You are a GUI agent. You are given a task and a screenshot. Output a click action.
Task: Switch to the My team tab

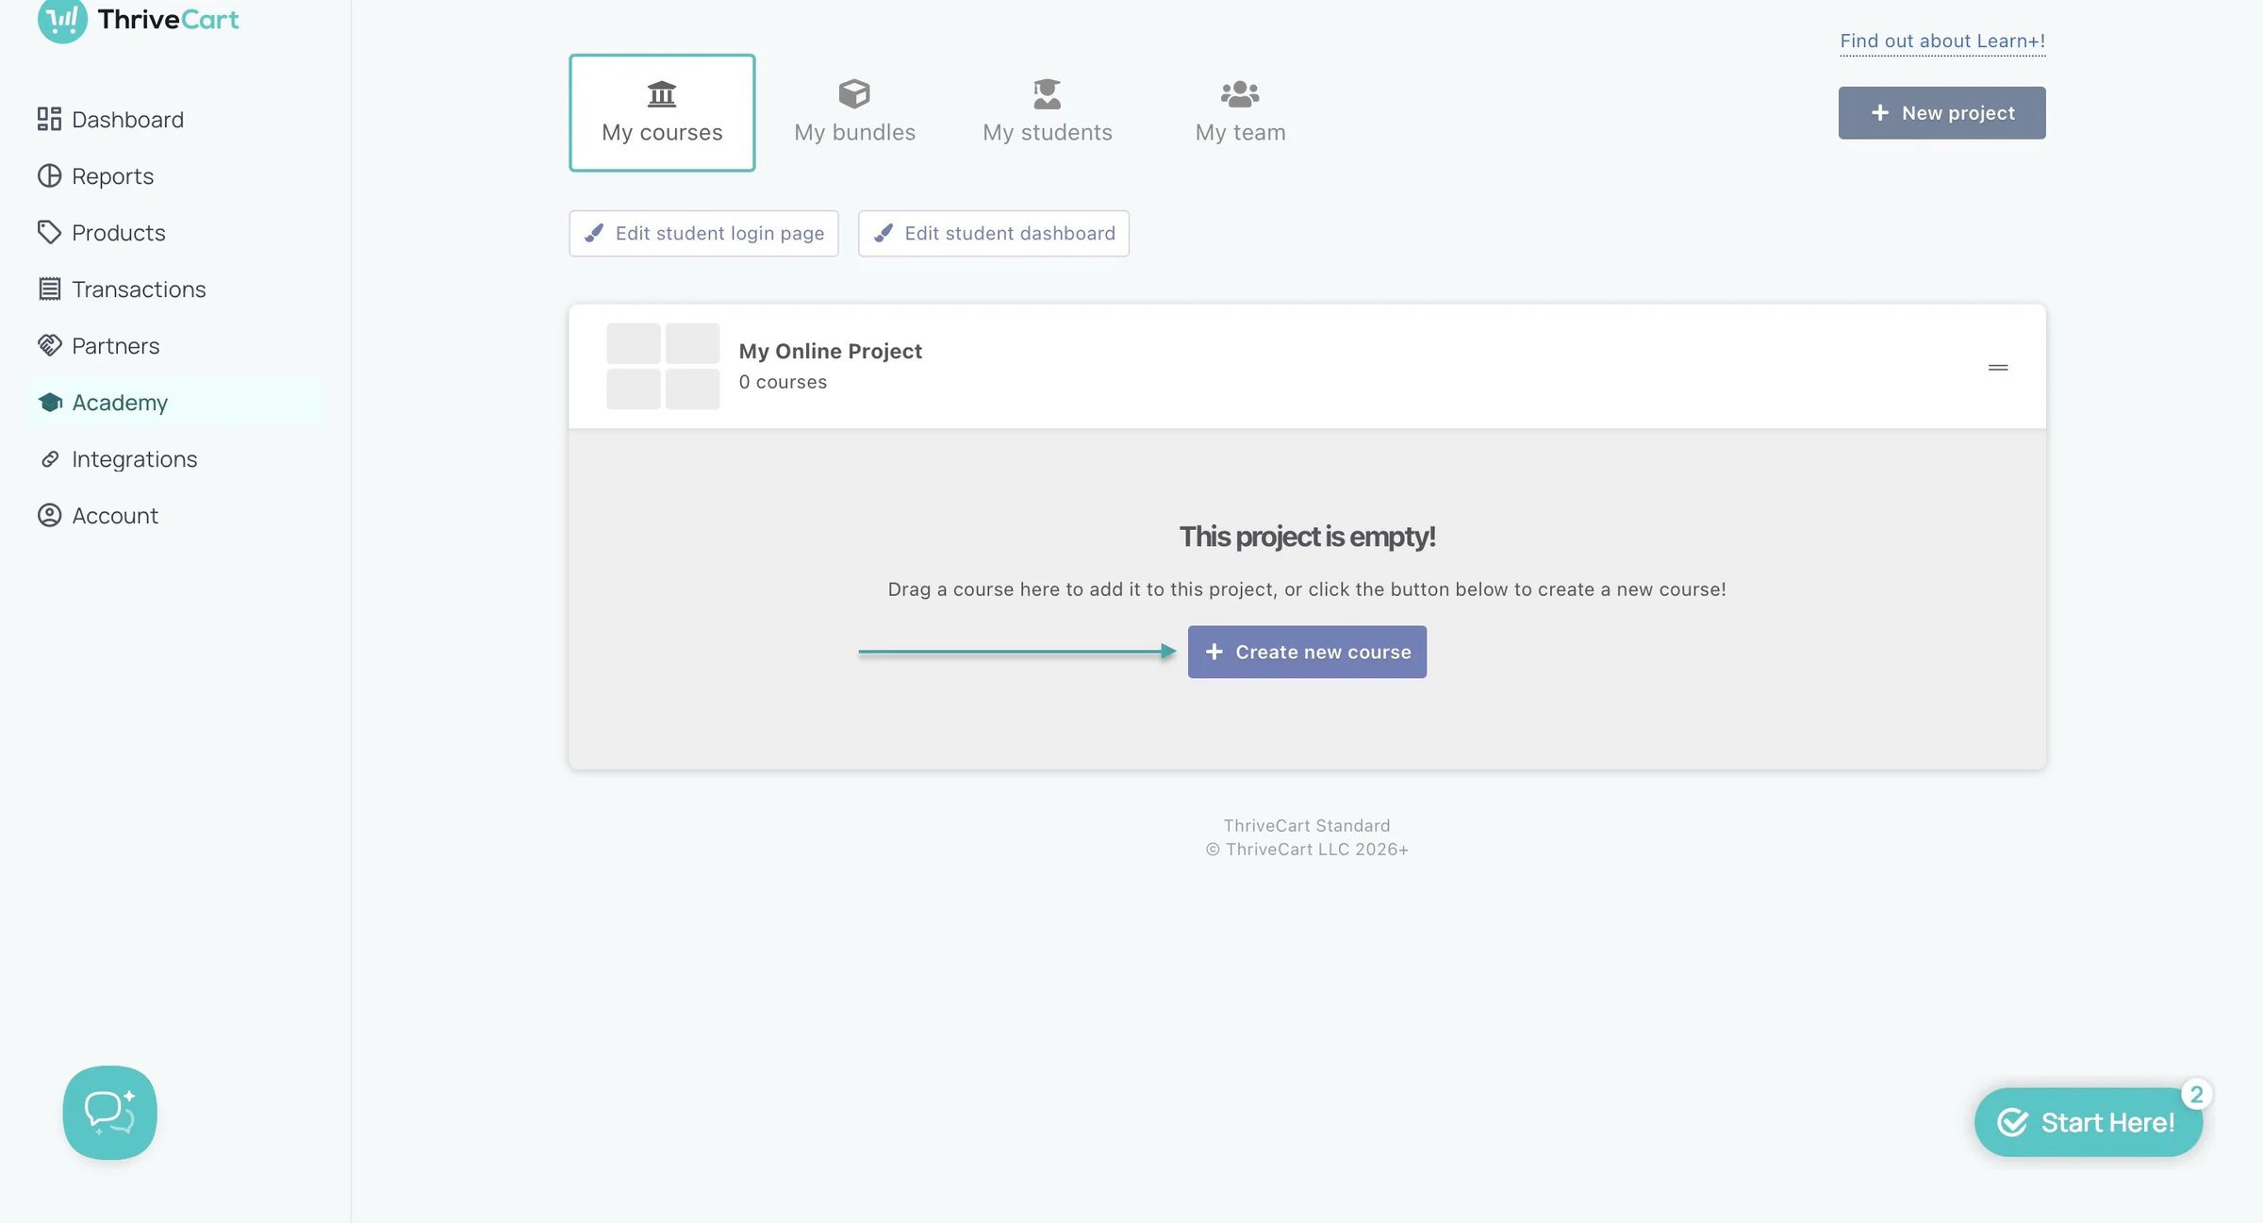click(x=1240, y=112)
